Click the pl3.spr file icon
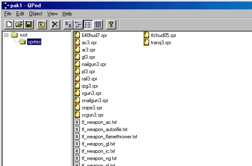Viewport: 252px width, 166px height. point(77,72)
